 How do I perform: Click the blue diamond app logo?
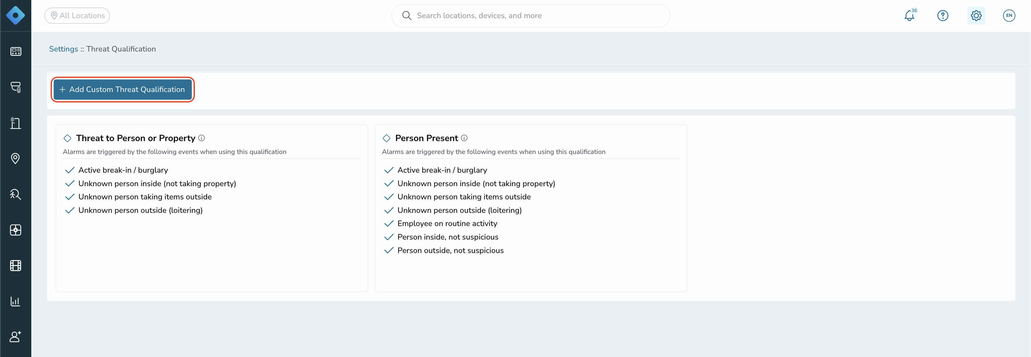(16, 16)
